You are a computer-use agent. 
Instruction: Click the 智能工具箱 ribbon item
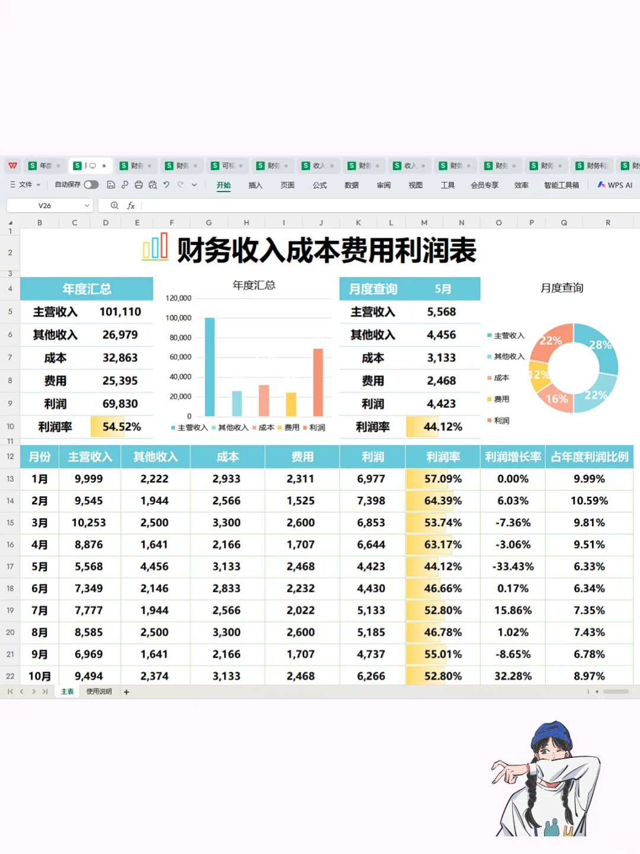(x=561, y=184)
